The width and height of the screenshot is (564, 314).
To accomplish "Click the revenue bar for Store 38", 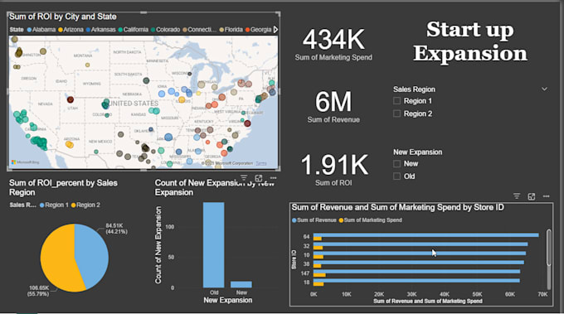I will coord(419,263).
